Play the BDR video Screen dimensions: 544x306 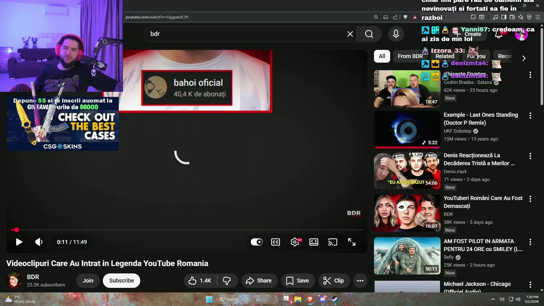click(19, 242)
